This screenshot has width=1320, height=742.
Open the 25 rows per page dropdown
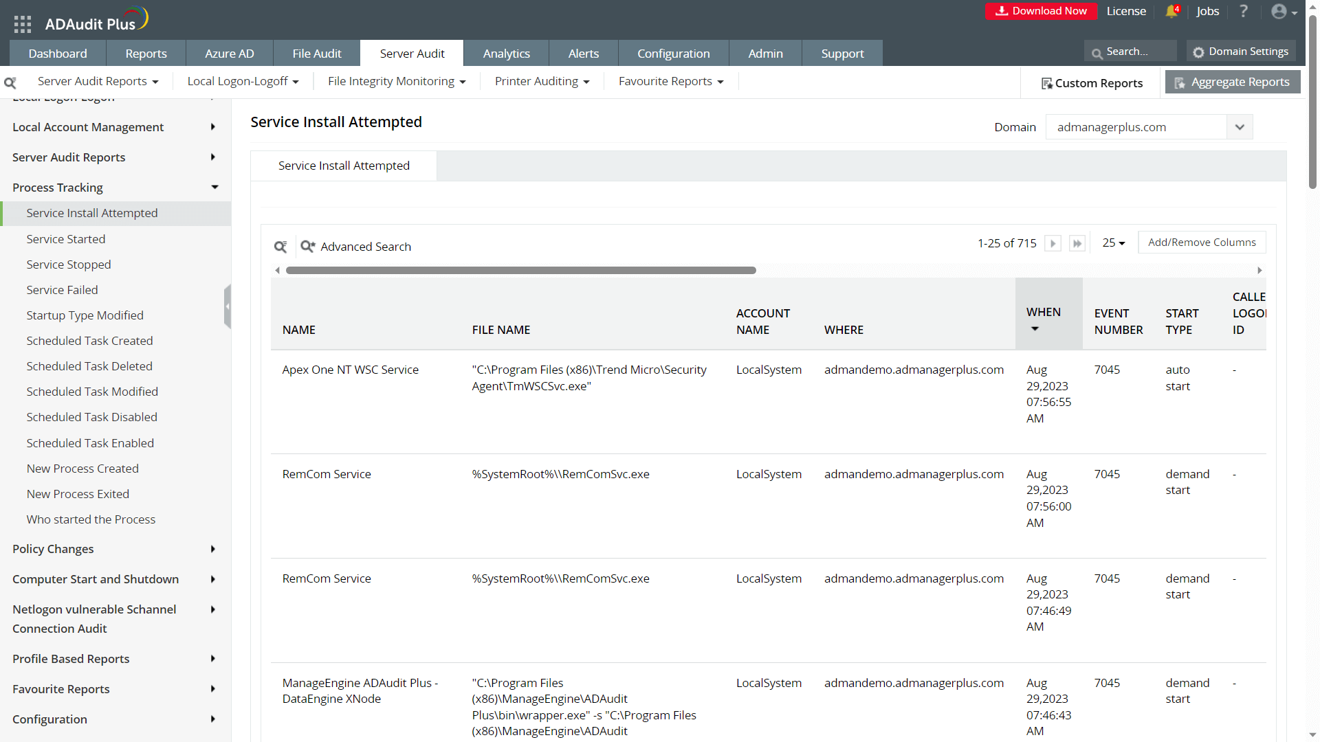1113,243
